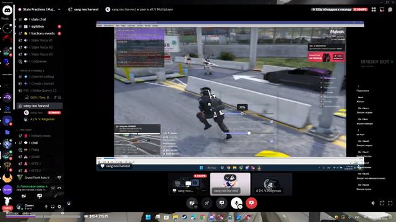
Task: Open Chrome from the taskbar
Action: pyautogui.click(x=203, y=217)
